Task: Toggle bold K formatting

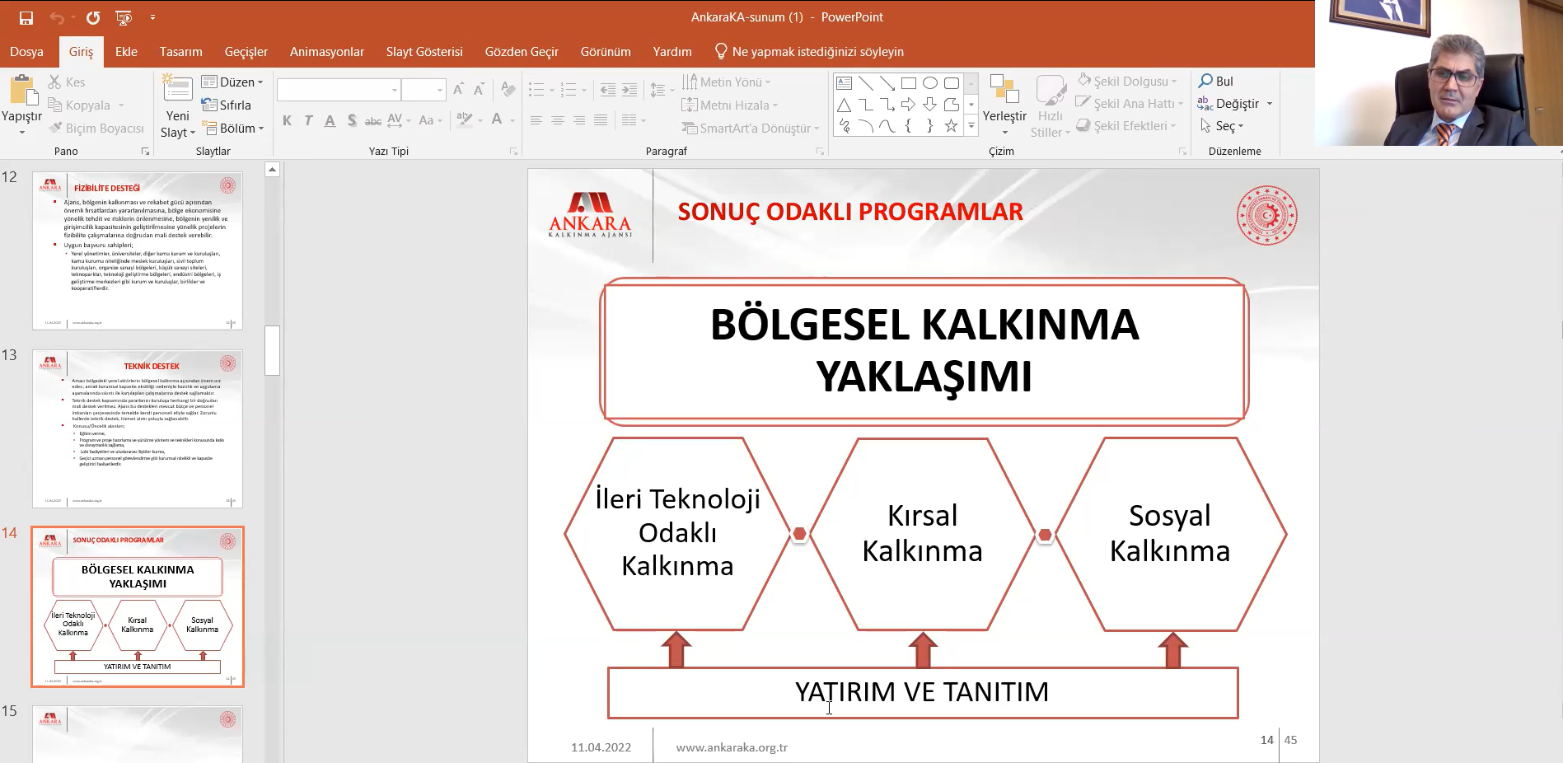Action: 287,120
